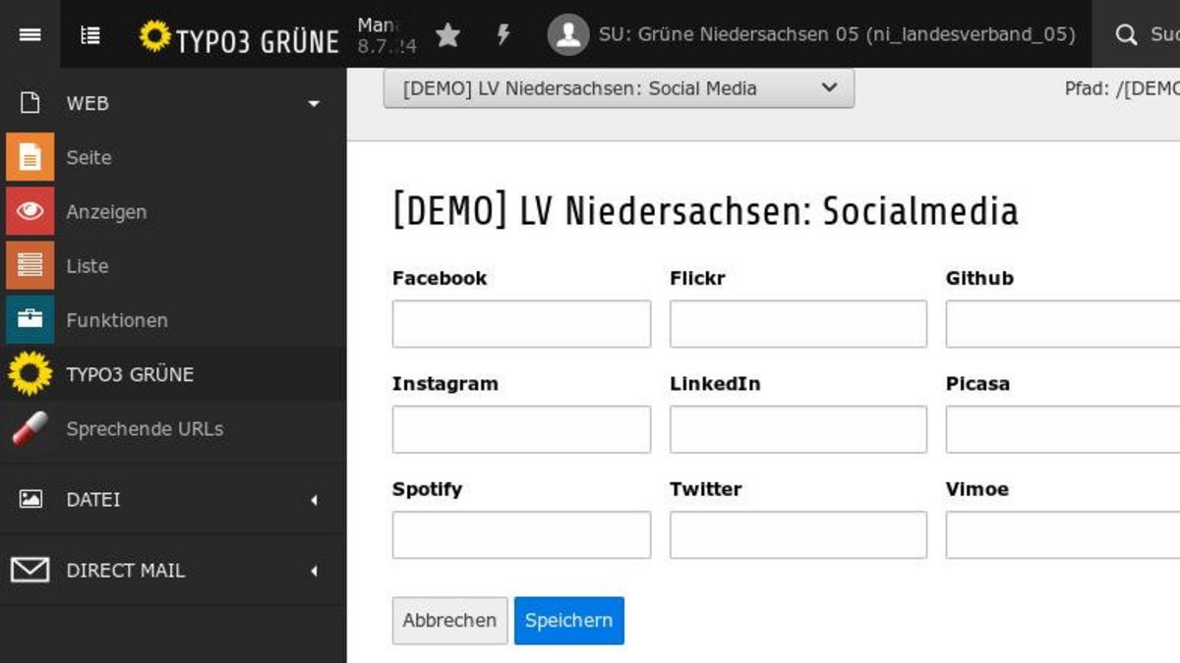Open the Anzeigen module
The width and height of the screenshot is (1180, 663).
106,211
